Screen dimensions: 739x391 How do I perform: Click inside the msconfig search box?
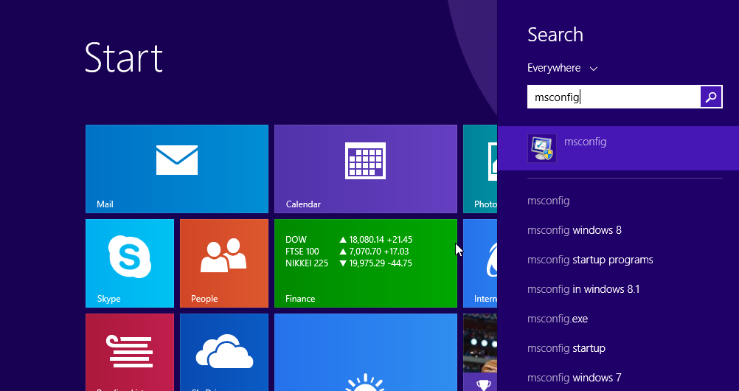pyautogui.click(x=614, y=97)
